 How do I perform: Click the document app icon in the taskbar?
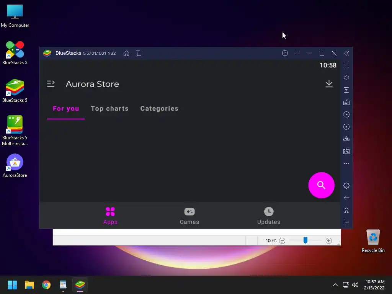click(x=63, y=285)
